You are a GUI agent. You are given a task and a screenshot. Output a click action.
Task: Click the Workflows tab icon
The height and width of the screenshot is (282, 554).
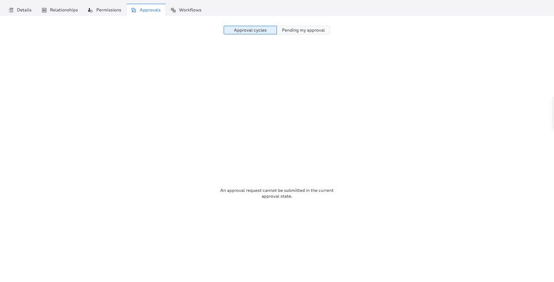coord(173,10)
